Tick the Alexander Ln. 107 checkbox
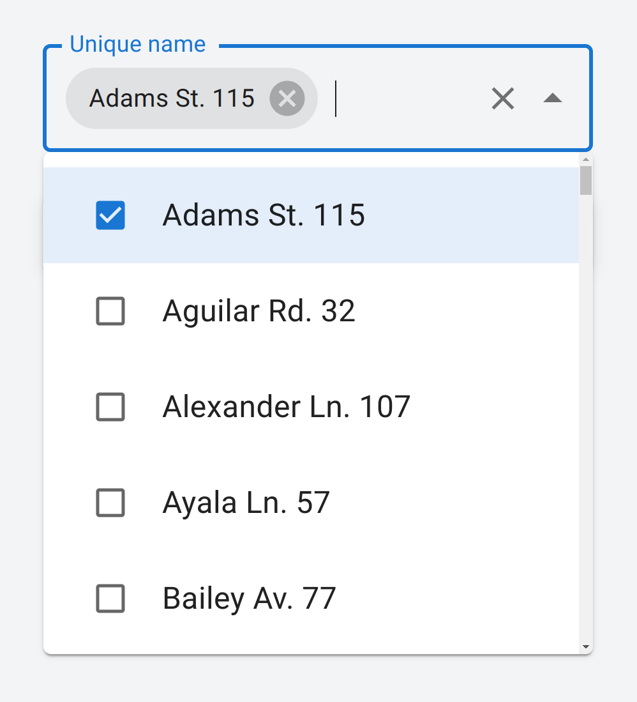 pos(110,407)
